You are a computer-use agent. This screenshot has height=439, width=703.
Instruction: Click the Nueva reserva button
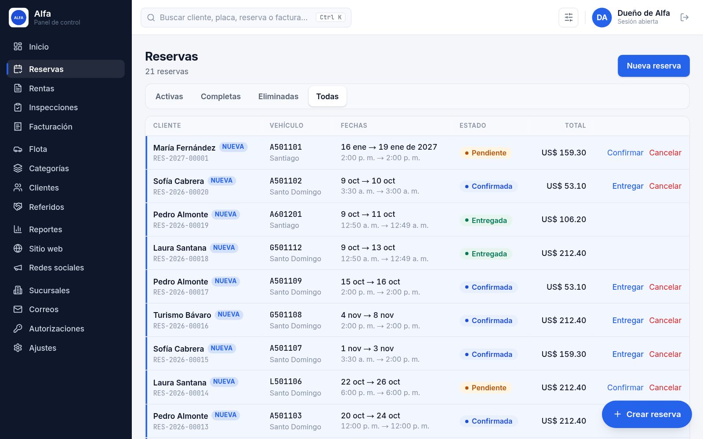click(x=654, y=66)
